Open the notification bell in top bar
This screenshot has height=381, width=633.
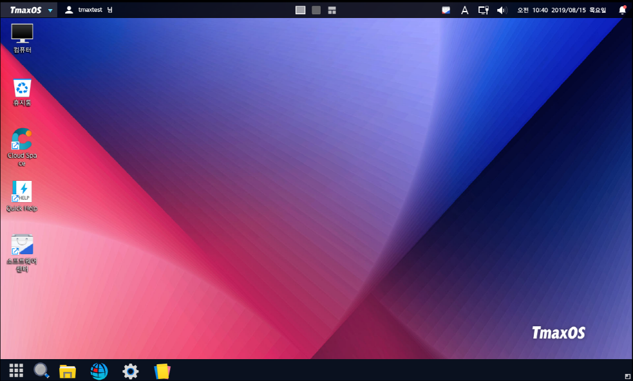(622, 10)
